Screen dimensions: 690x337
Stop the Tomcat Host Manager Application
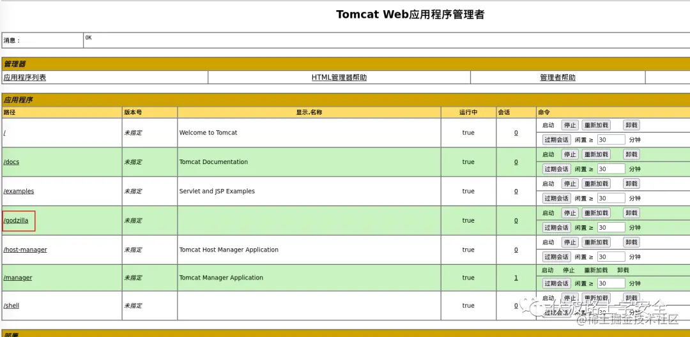click(x=570, y=243)
